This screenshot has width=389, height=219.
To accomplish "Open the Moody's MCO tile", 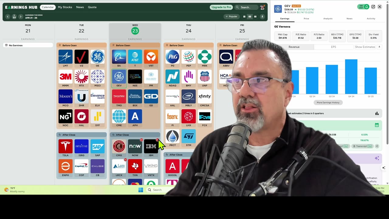I will pyautogui.click(x=65, y=98).
